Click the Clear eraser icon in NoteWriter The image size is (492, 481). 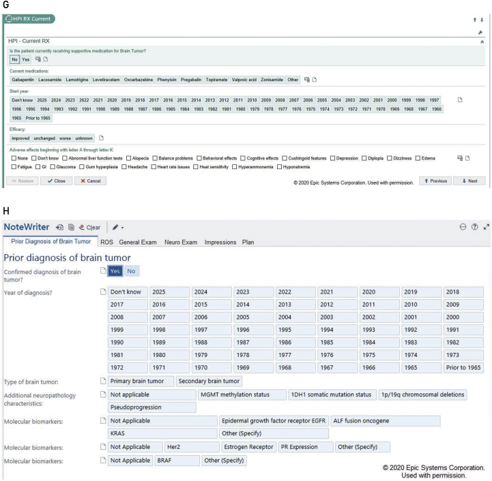[x=83, y=228]
